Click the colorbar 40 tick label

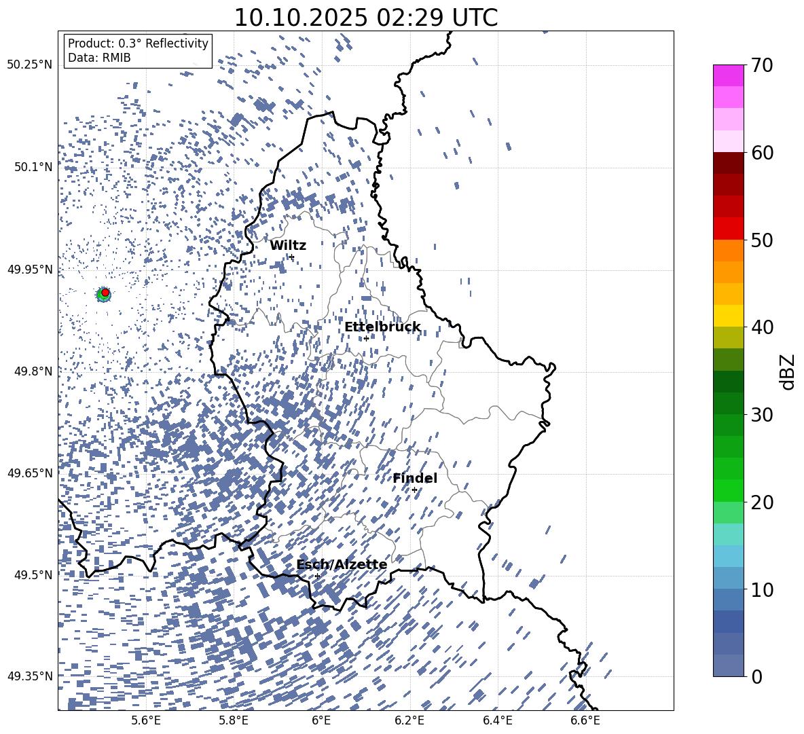[x=762, y=327]
